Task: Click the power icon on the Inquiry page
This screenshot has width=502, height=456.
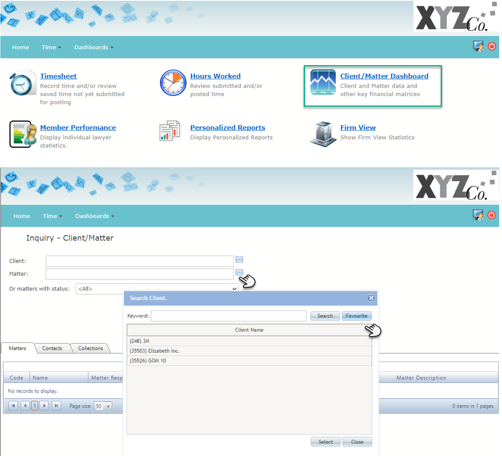Action: tap(491, 215)
